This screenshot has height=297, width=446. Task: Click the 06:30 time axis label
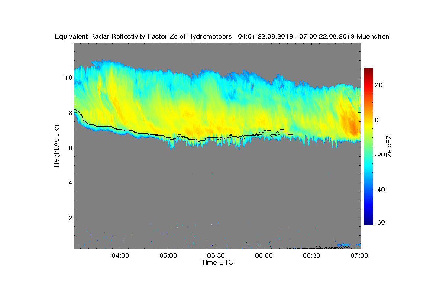pos(312,256)
